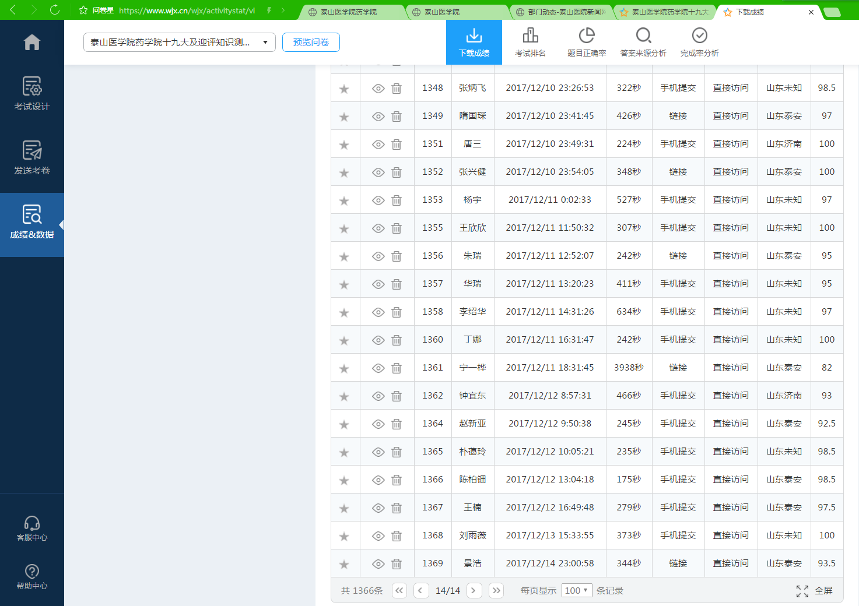This screenshot has width=859, height=606.
Task: Open 客服中心 customer service center
Action: [31, 528]
